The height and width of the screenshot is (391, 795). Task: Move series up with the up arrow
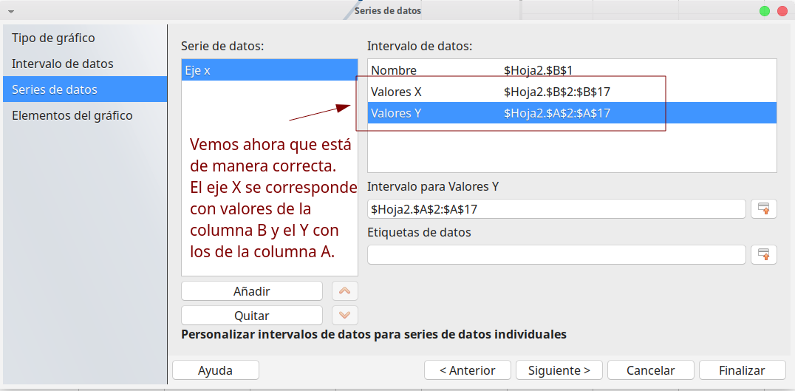click(x=345, y=291)
